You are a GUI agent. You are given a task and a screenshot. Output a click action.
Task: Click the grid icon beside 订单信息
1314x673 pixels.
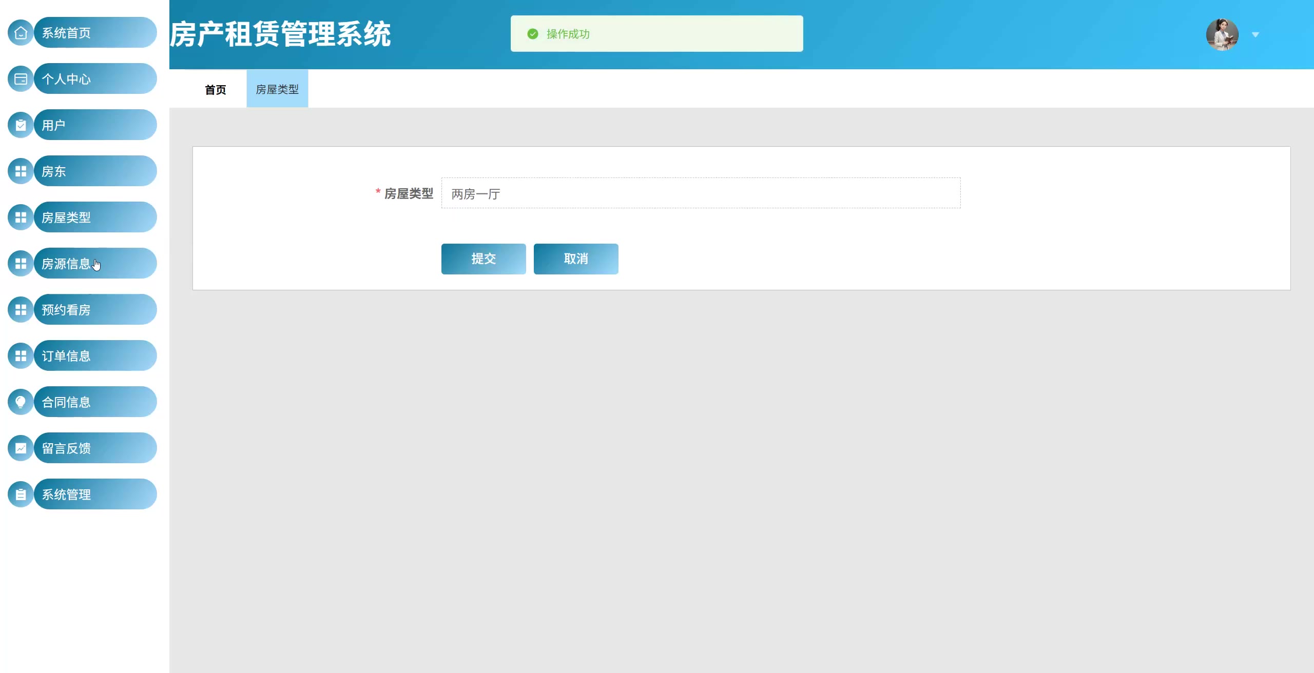tap(21, 356)
